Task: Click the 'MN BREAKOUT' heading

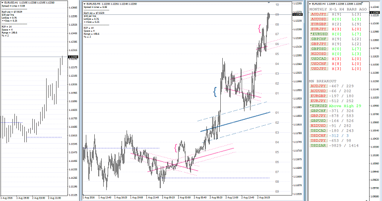Action: tap(323, 81)
